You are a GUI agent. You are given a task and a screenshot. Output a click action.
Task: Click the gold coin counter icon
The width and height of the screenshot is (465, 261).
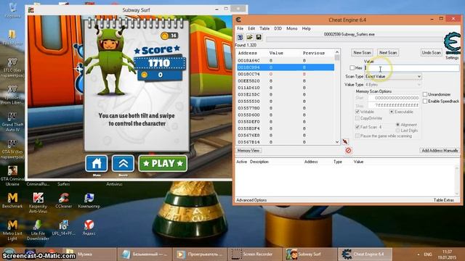(164, 36)
